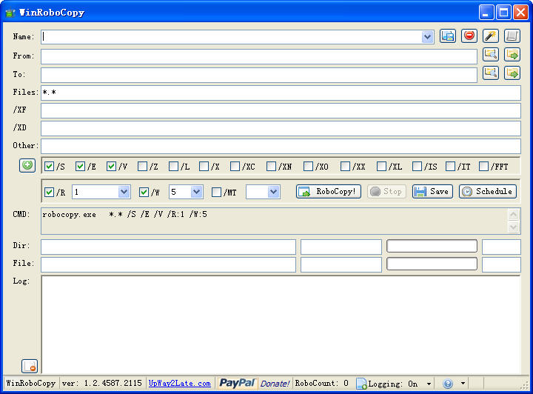Enable the /XO checkbox

point(308,166)
